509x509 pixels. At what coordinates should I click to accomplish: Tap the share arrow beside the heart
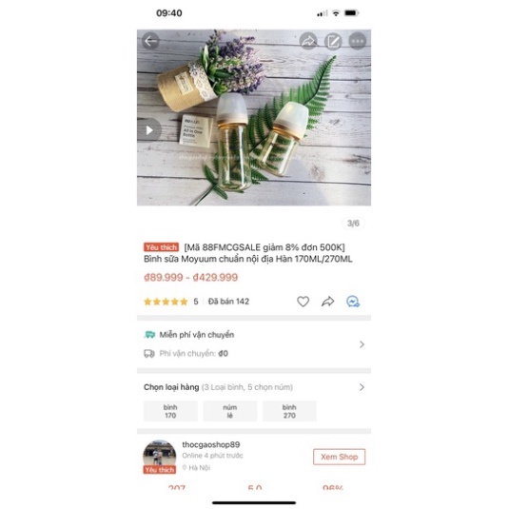328,302
